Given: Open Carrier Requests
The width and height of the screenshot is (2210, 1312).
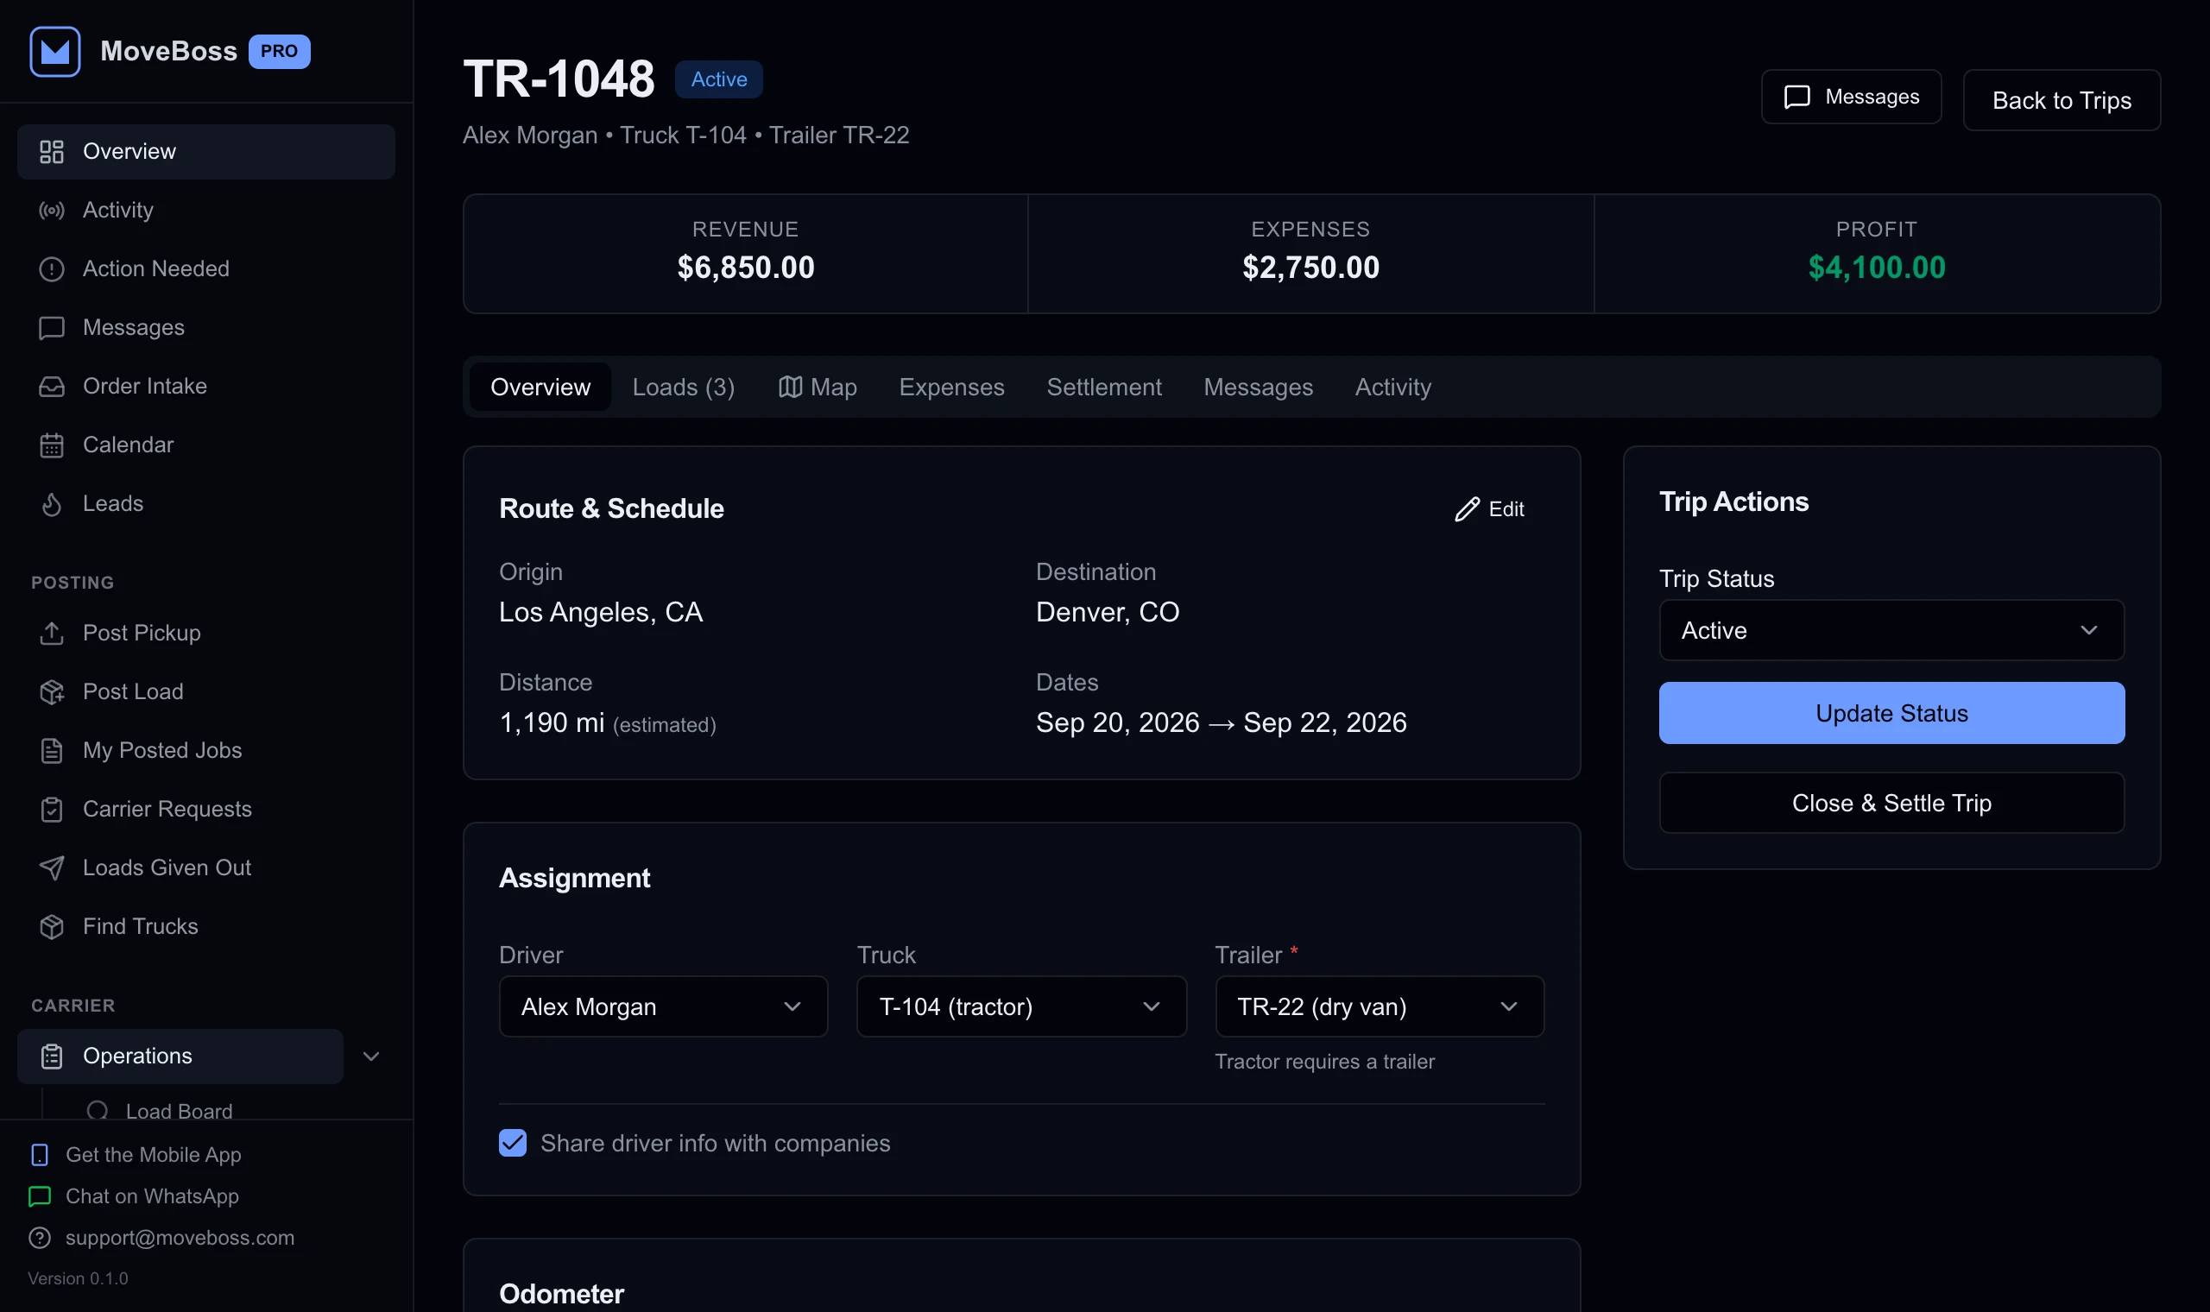Looking at the screenshot, I should [x=205, y=809].
